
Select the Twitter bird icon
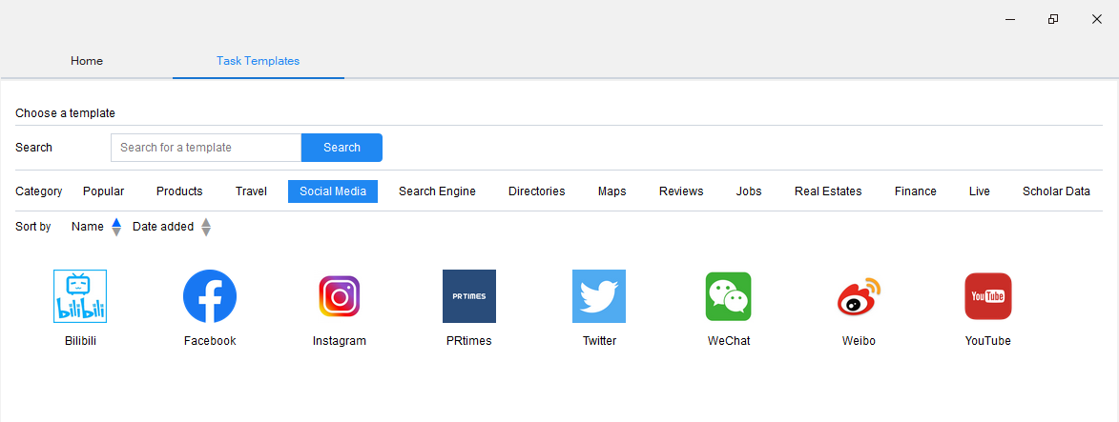(599, 296)
